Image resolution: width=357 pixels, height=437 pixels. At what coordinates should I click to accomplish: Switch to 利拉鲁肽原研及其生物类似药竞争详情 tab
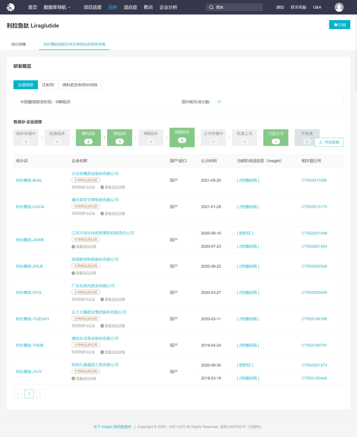[74, 44]
